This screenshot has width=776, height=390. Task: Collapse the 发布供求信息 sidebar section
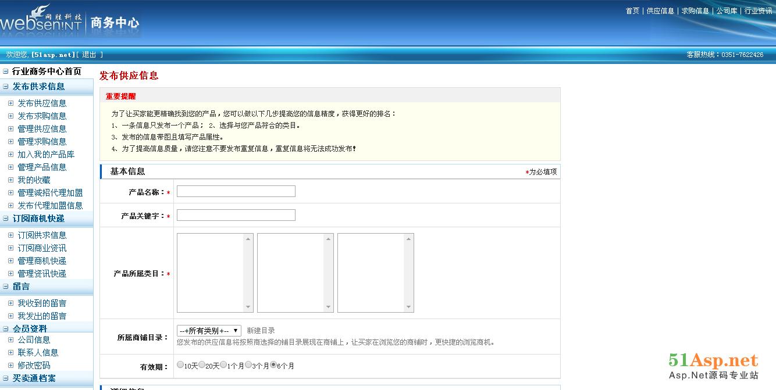tap(6, 87)
